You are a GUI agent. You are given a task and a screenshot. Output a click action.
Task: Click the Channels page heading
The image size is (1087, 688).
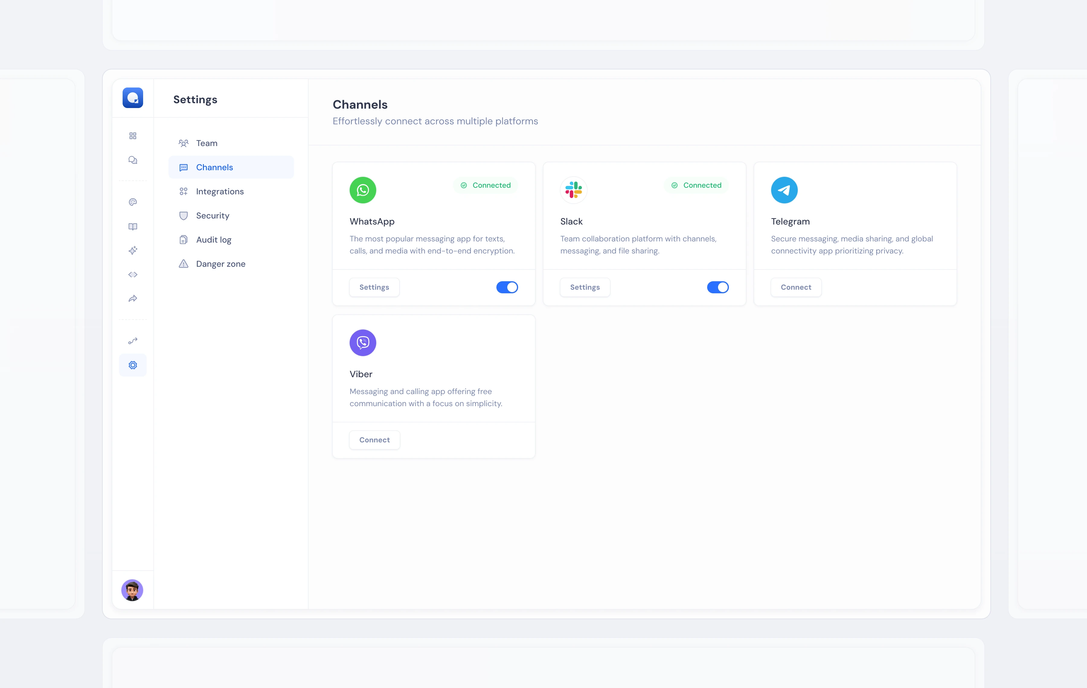tap(360, 105)
